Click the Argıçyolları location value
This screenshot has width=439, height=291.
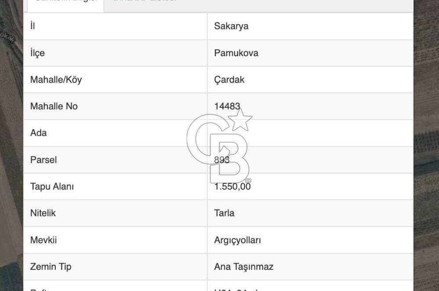[237, 240]
